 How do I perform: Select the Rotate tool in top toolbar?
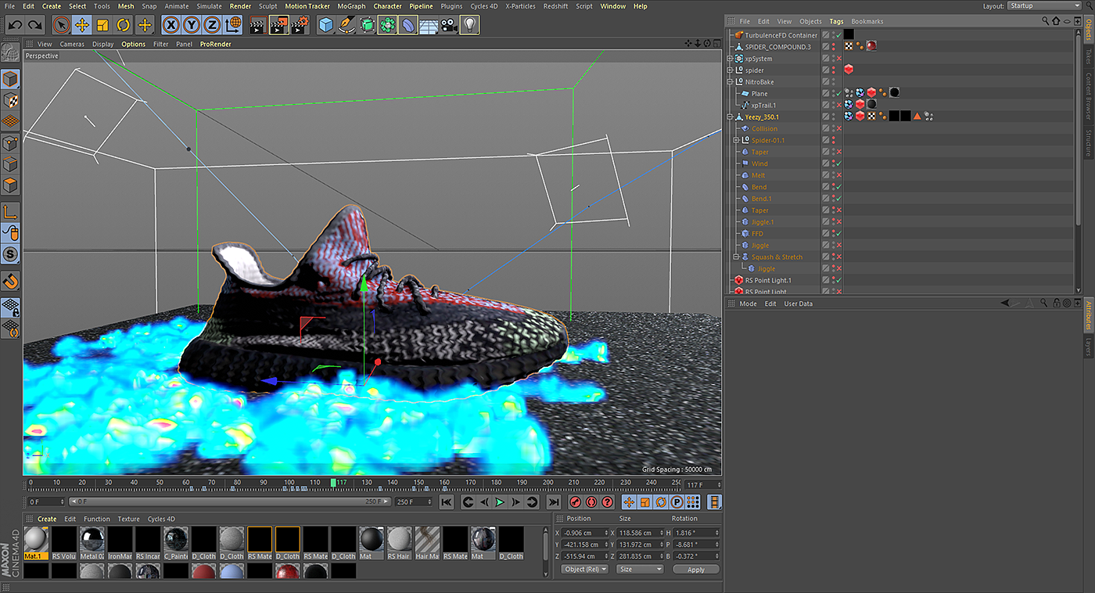[123, 25]
